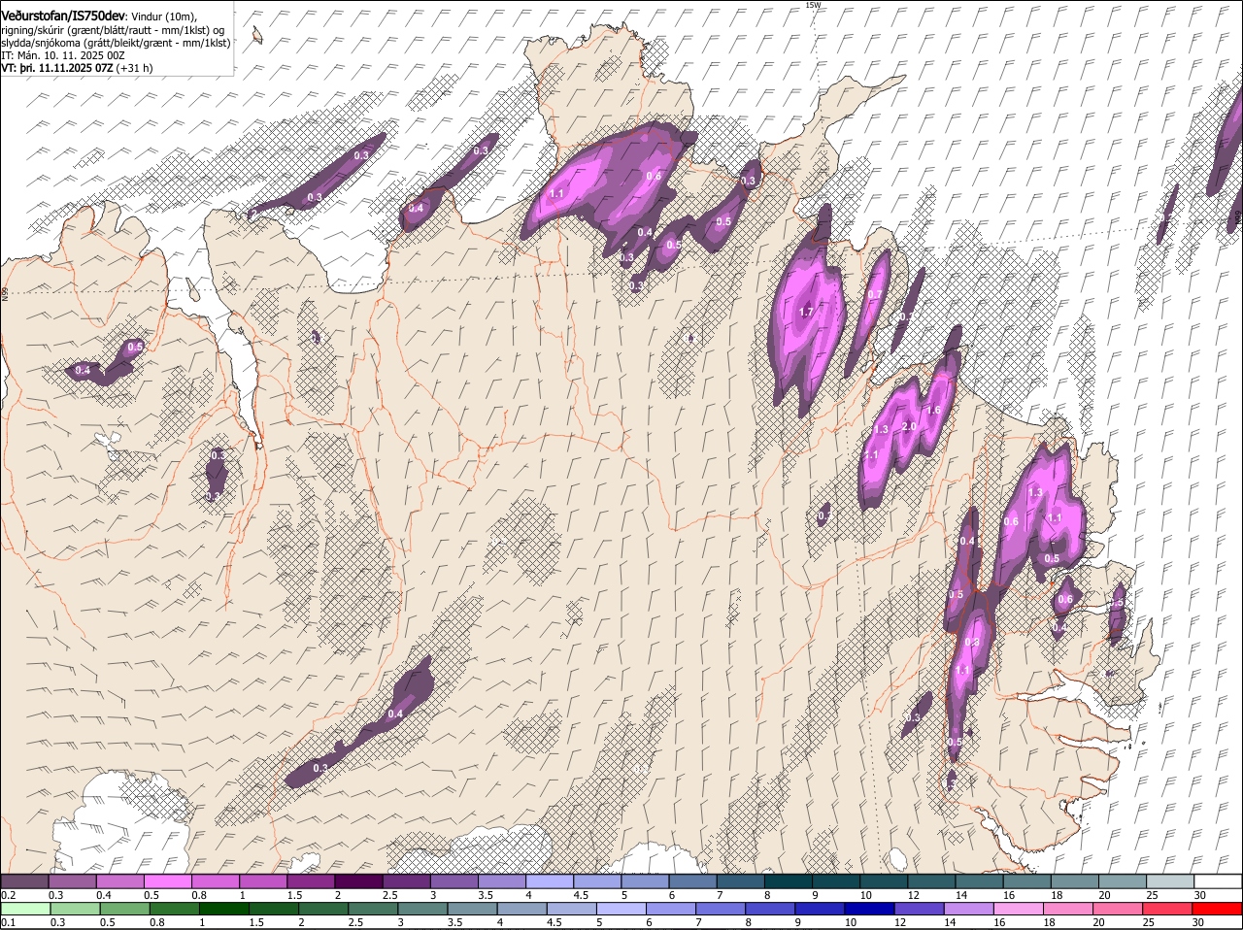Select the dark green lower swatch between 1 and 1.5
The width and height of the screenshot is (1243, 930).
coord(224,908)
